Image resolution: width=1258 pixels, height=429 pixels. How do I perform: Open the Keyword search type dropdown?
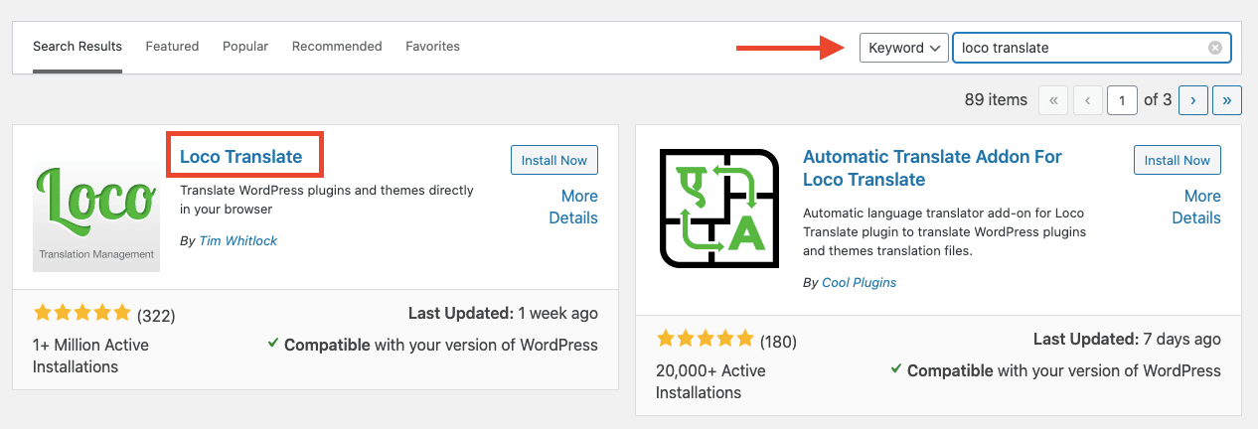[x=903, y=48]
